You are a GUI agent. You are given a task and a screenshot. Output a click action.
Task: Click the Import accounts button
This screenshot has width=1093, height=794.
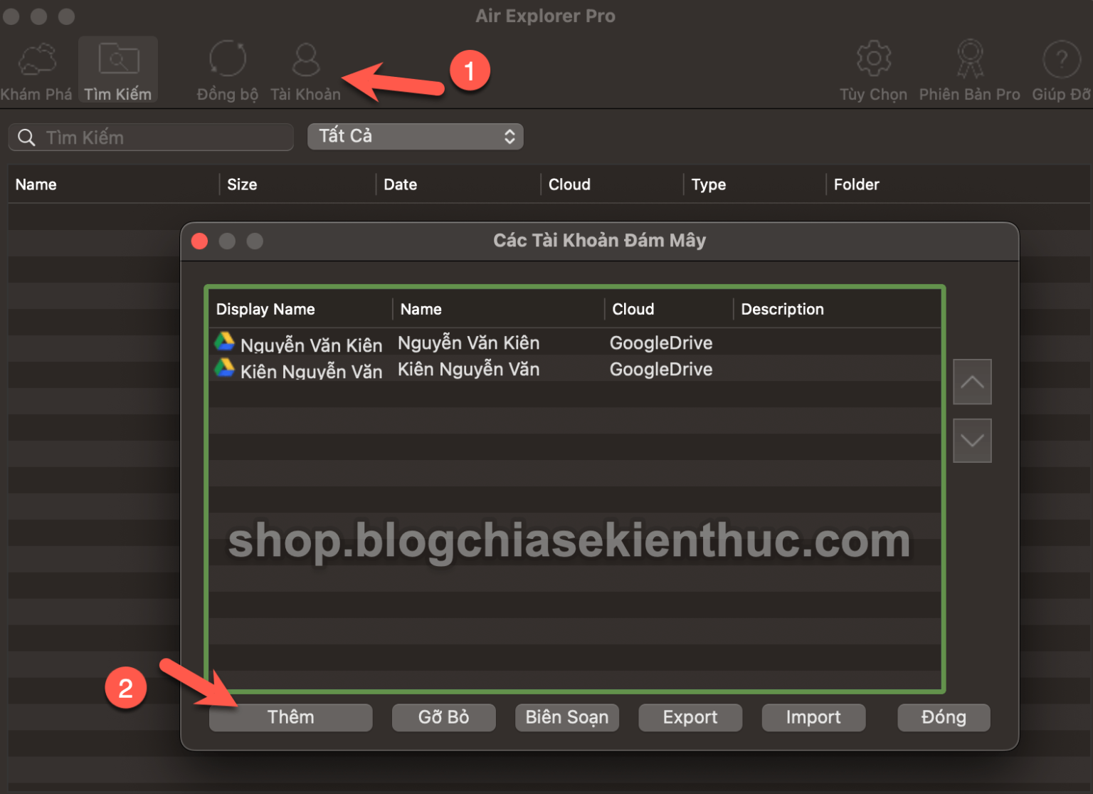pos(813,717)
